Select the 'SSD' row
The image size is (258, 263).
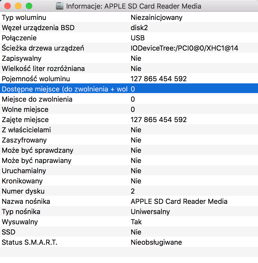(129, 232)
